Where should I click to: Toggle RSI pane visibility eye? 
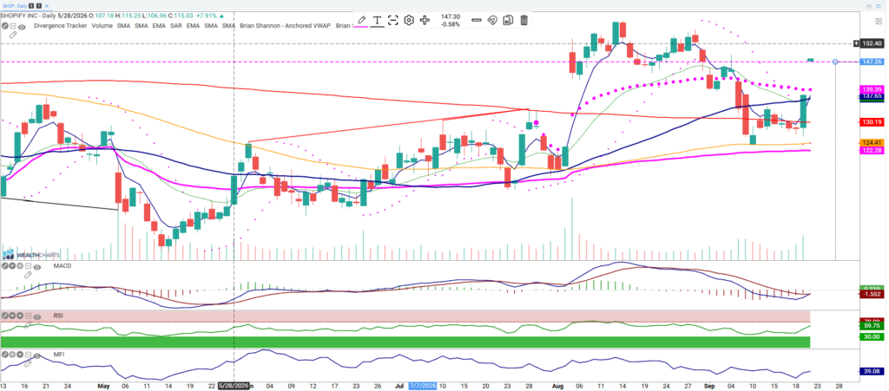(37, 316)
